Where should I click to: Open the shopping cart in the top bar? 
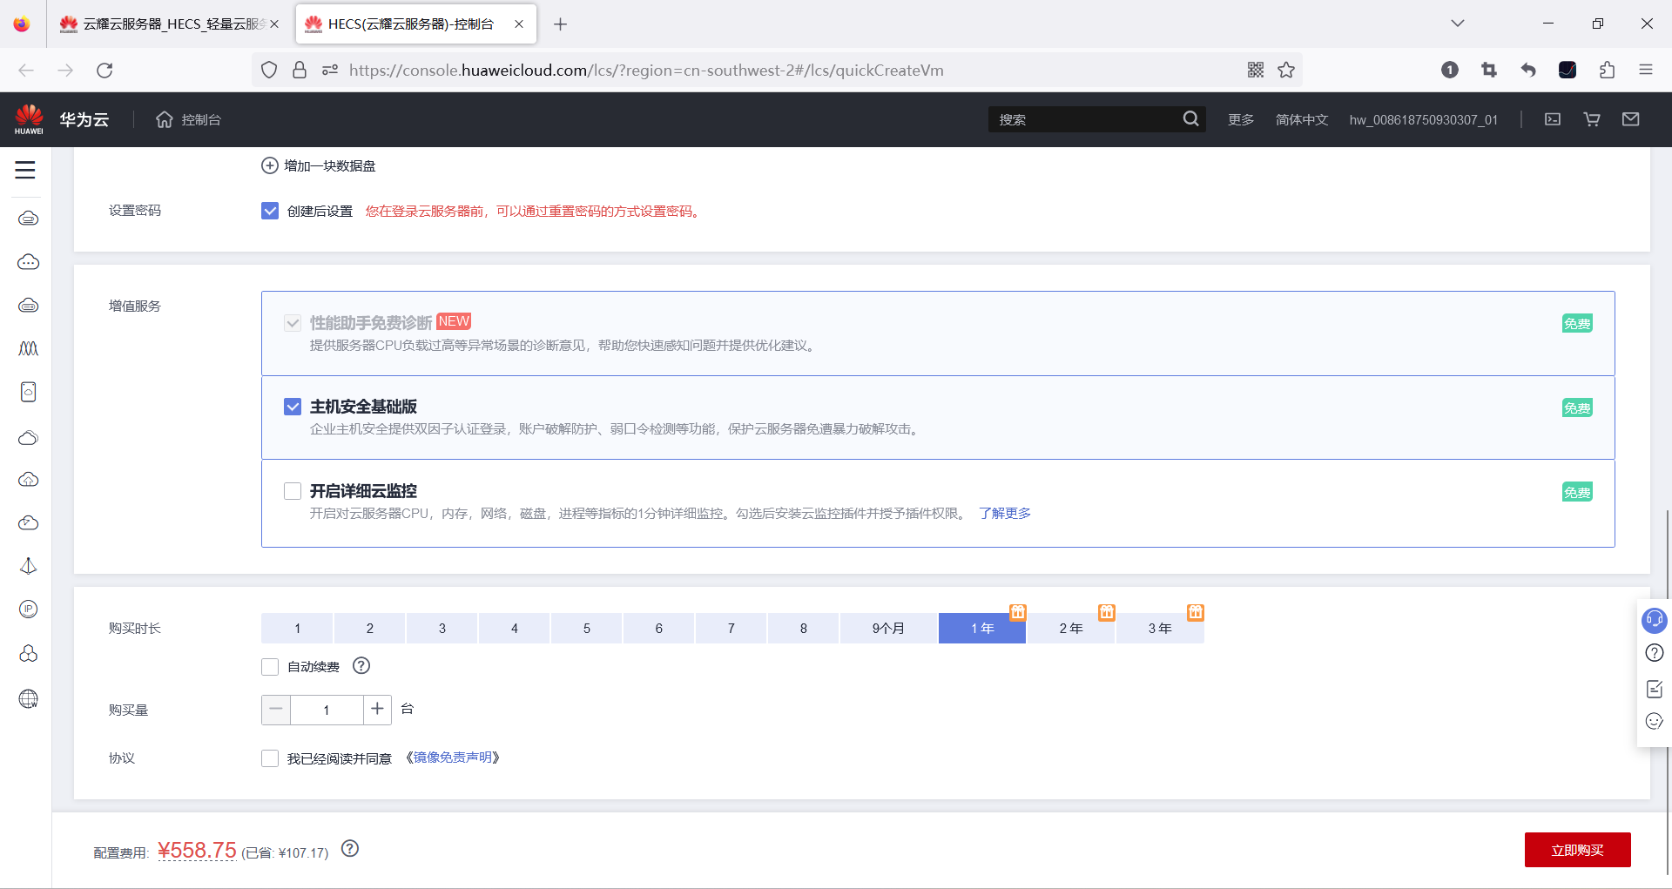(1591, 119)
